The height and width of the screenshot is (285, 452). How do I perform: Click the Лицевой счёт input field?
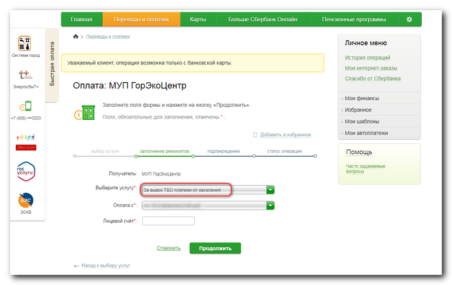click(x=169, y=221)
